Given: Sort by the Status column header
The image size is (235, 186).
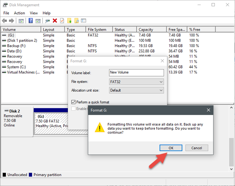Looking at the screenshot, I should 125,29.
